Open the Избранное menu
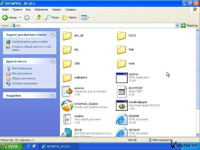Viewport: 200px width, 150px height. coord(41,9)
